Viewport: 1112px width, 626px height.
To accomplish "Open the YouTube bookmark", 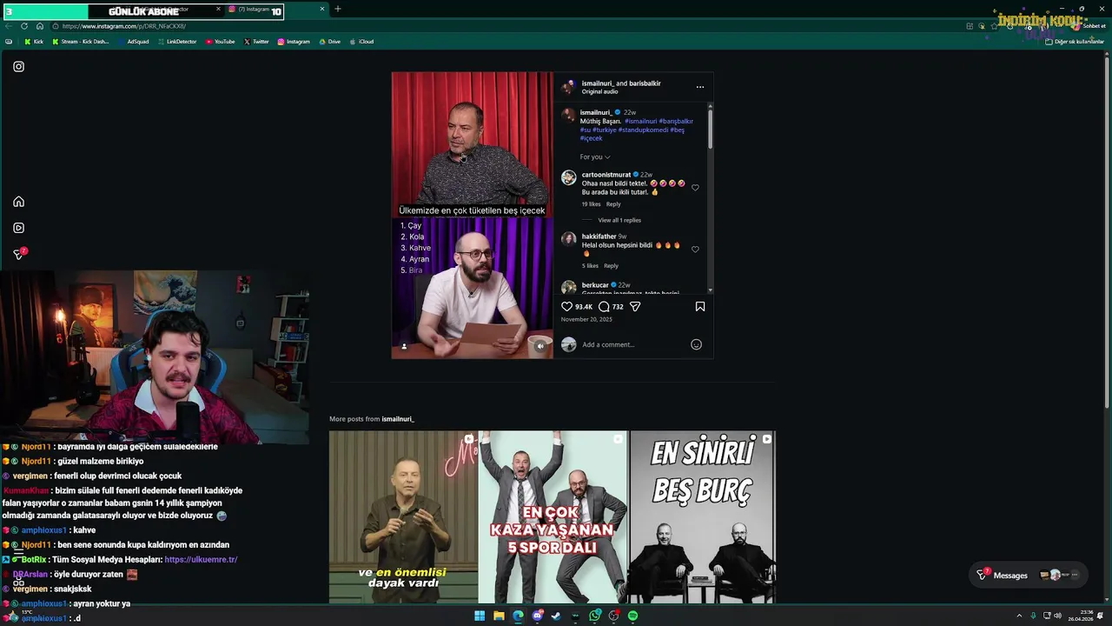I will [221, 42].
